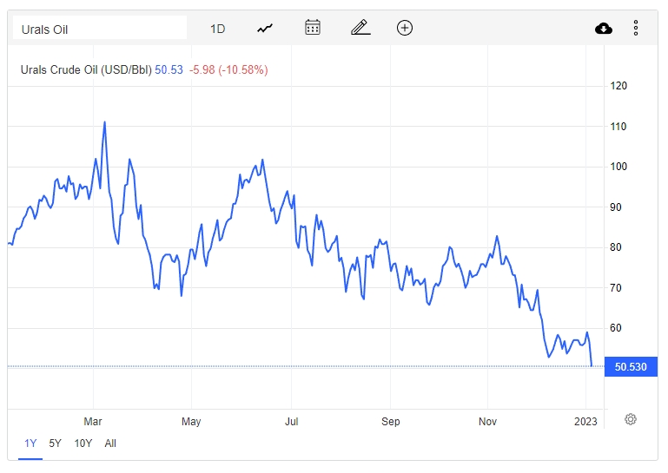Click the 50.530 current price label

[x=631, y=367]
